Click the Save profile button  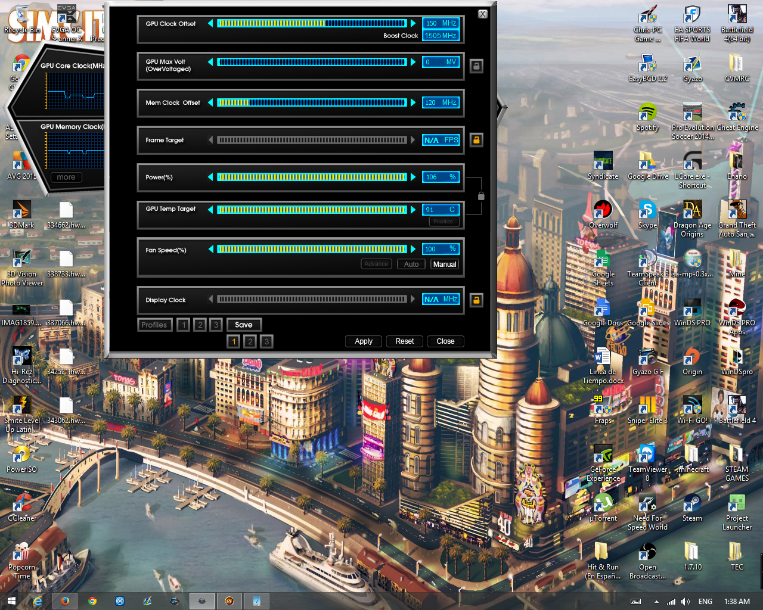pyautogui.click(x=244, y=325)
